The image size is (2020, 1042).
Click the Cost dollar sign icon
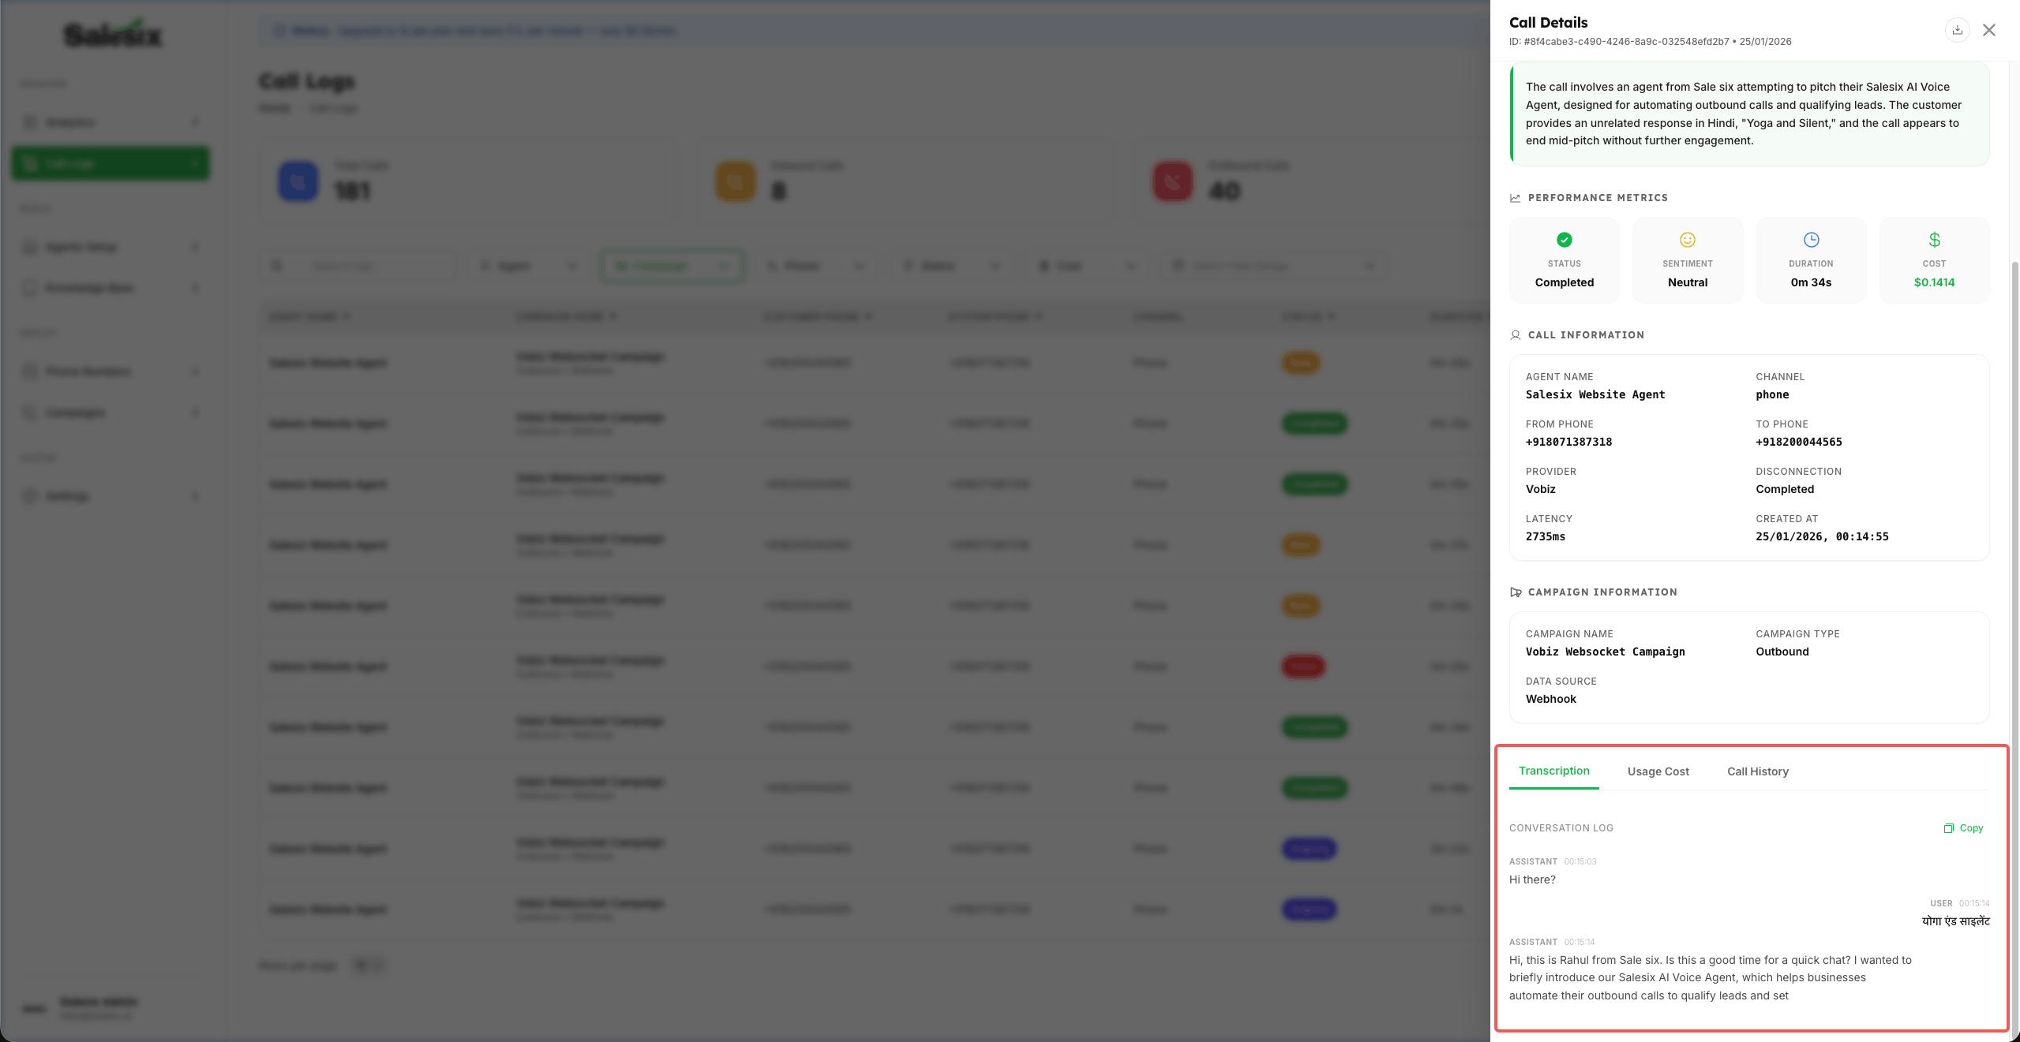click(1934, 240)
